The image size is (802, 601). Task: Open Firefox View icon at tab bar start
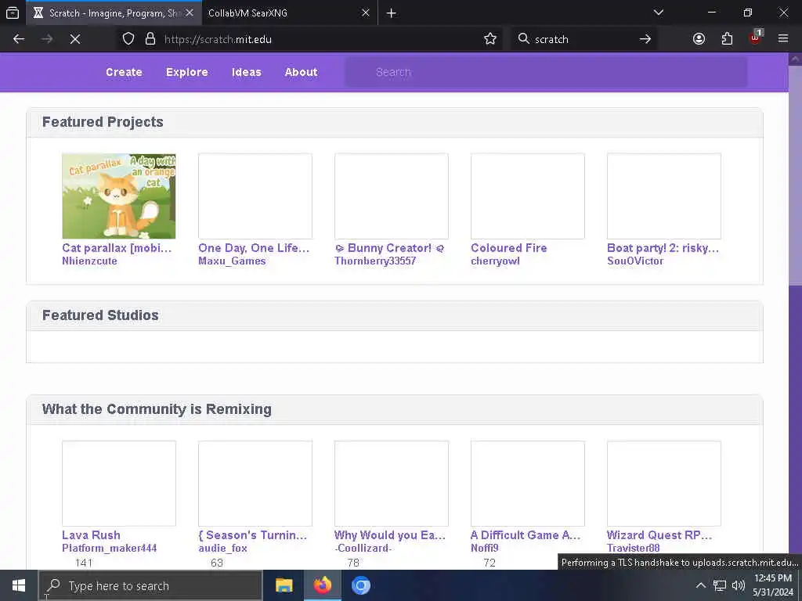(x=13, y=13)
